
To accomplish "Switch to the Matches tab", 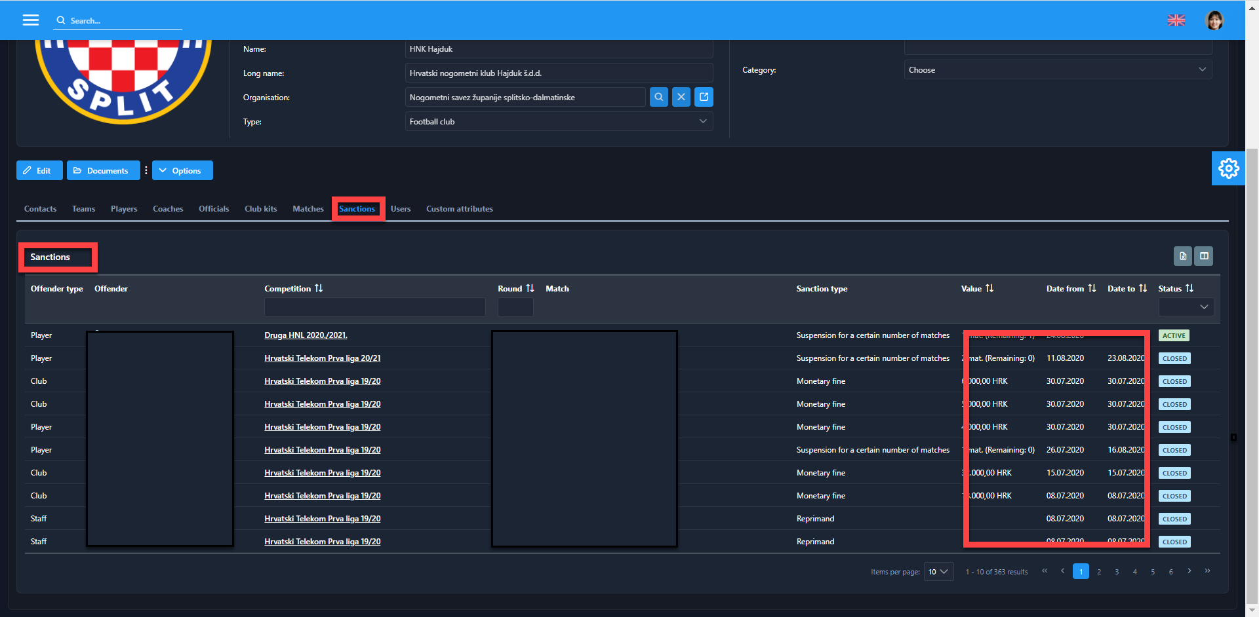I will point(308,209).
